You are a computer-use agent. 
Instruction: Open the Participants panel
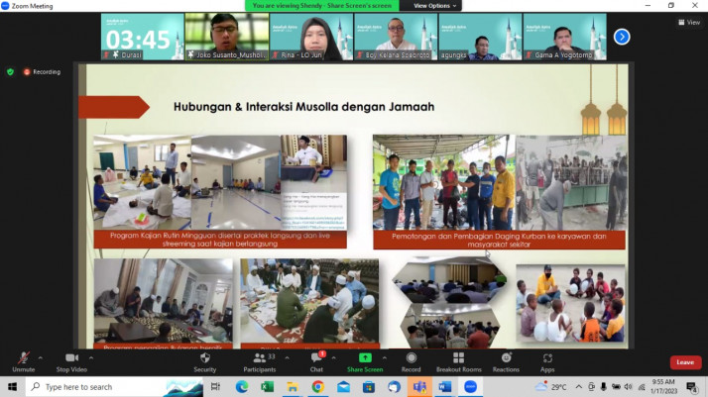(258, 359)
